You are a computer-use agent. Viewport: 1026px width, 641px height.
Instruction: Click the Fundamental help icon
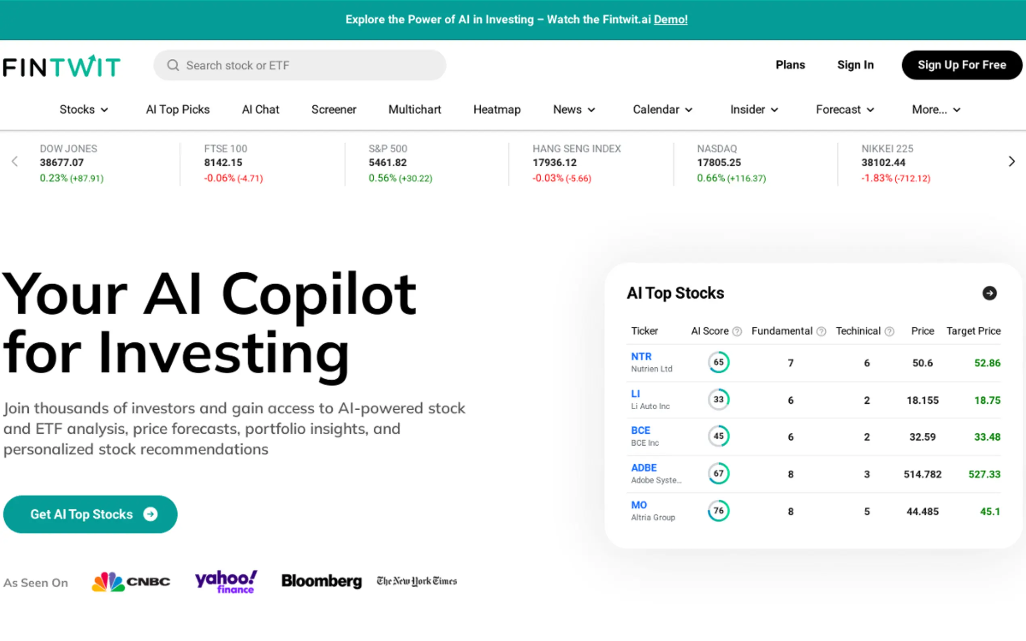pyautogui.click(x=821, y=331)
